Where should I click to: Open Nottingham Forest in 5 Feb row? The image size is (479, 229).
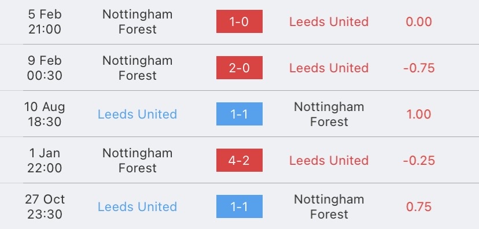pyautogui.click(x=137, y=21)
